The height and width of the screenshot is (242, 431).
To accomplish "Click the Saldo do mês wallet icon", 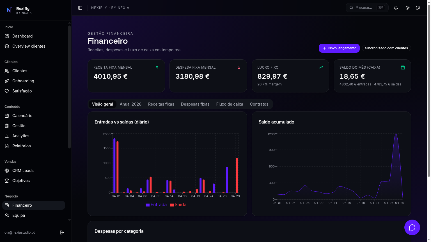I will point(403,68).
